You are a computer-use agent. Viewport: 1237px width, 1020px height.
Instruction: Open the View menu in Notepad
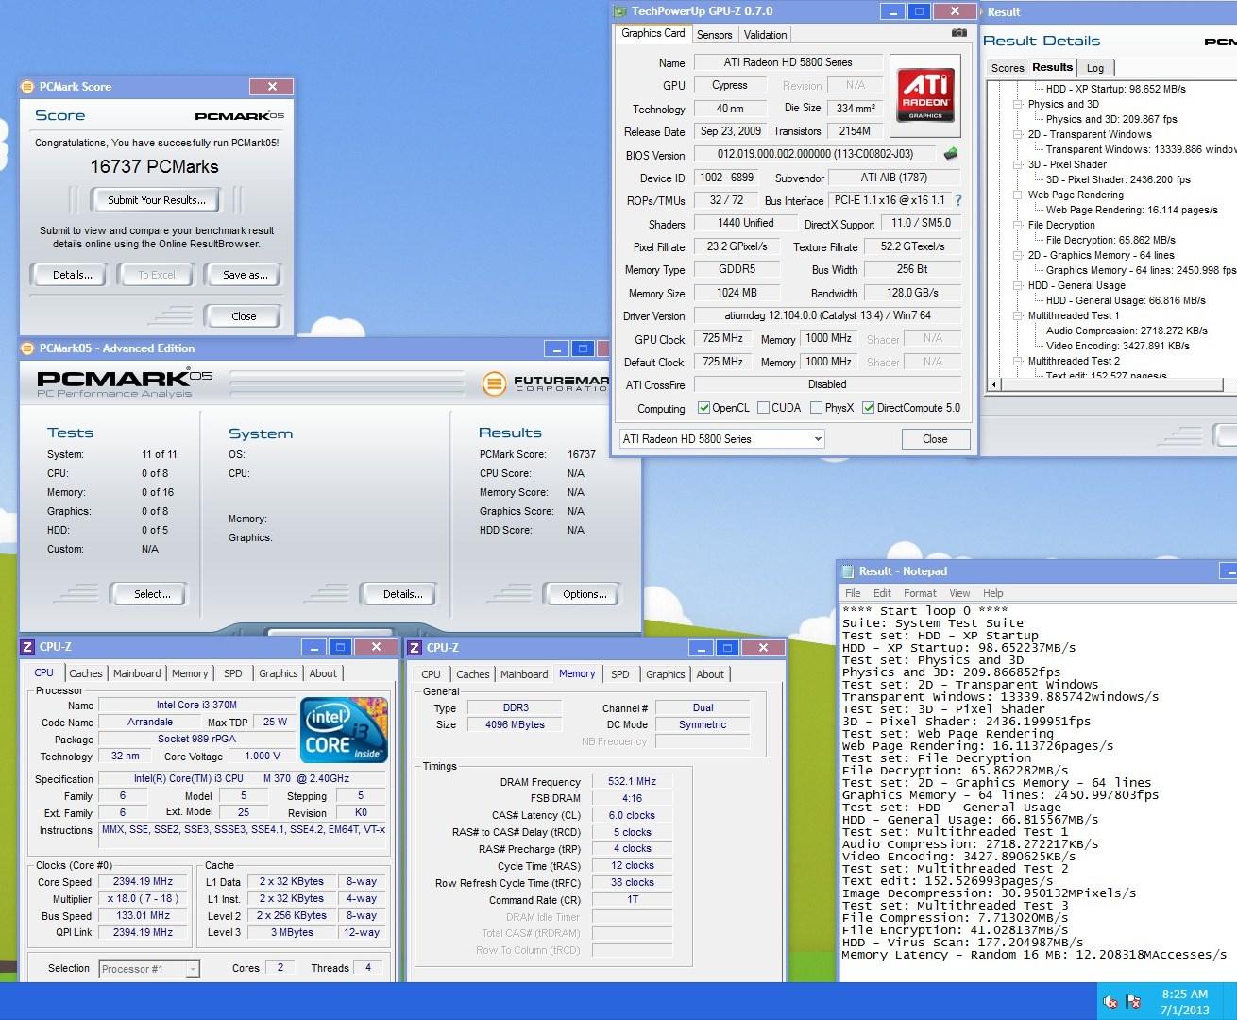coord(959,593)
